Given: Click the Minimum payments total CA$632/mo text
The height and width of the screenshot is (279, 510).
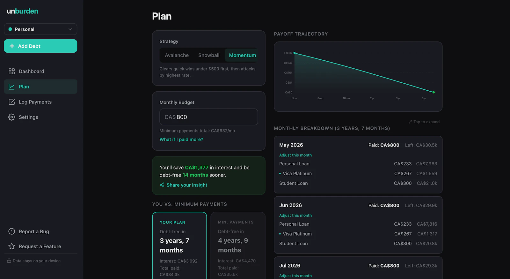Looking at the screenshot, I should (x=197, y=131).
